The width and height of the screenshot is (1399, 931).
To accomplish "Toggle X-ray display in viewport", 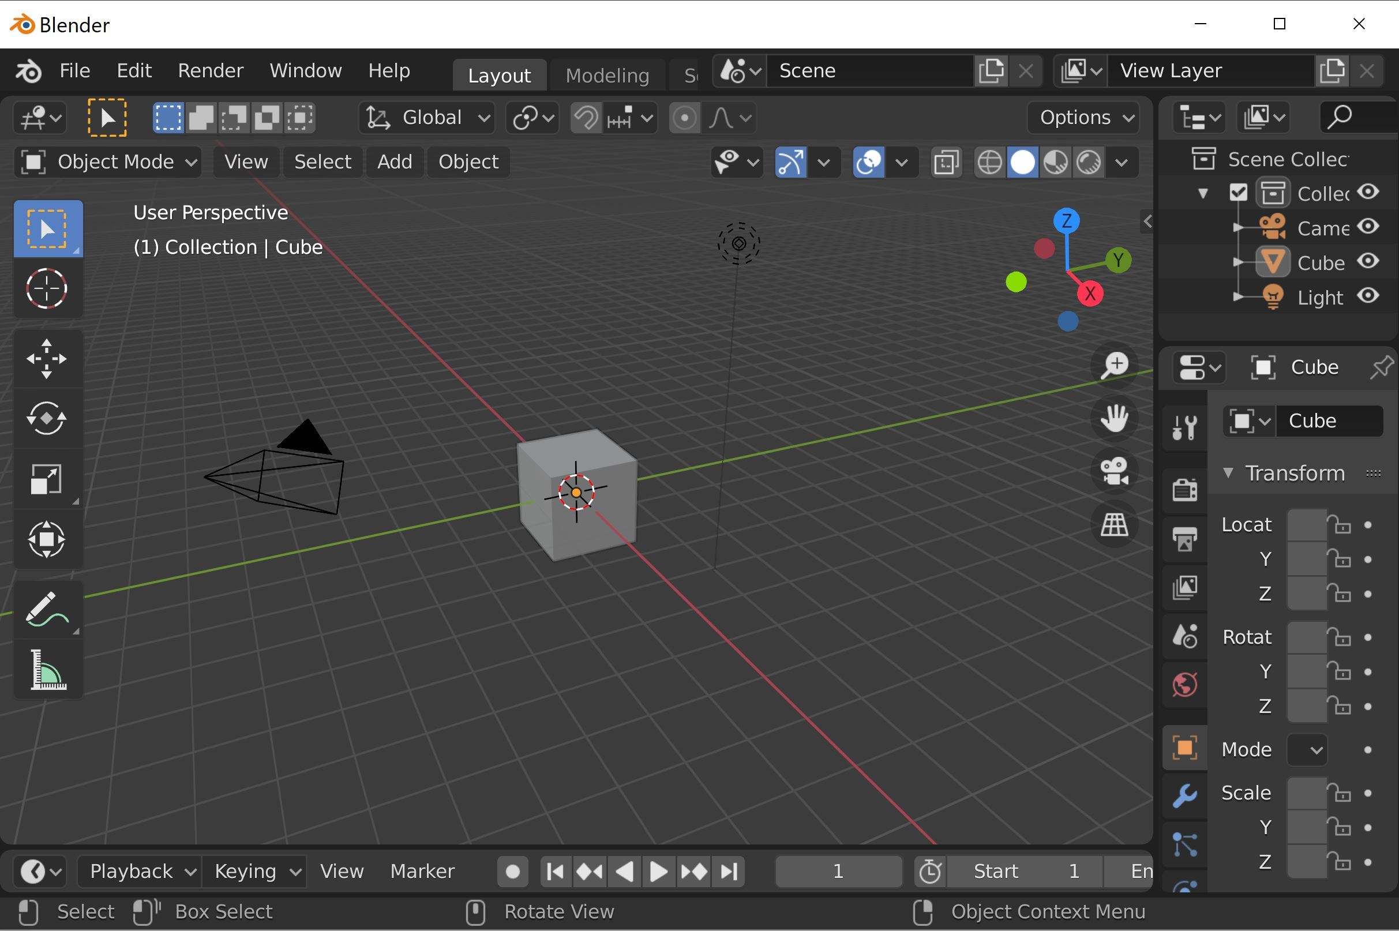I will pyautogui.click(x=947, y=162).
